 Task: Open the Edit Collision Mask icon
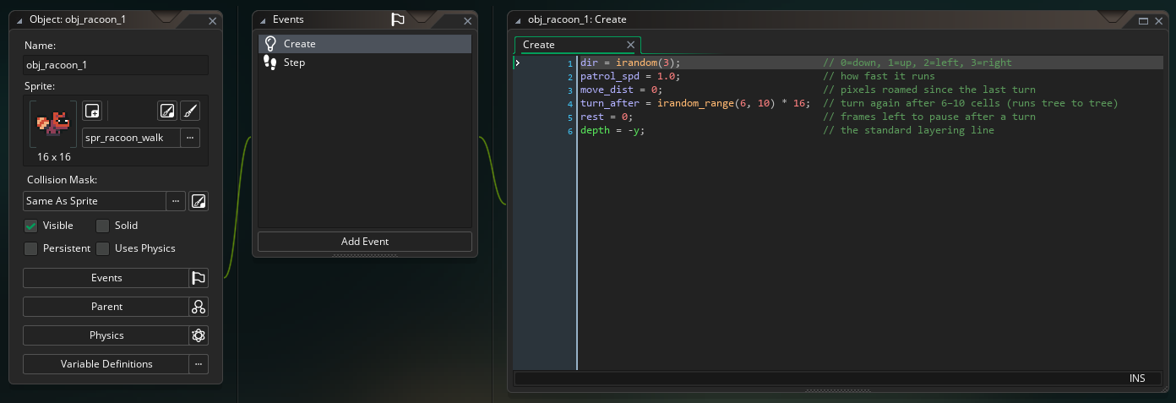[199, 201]
